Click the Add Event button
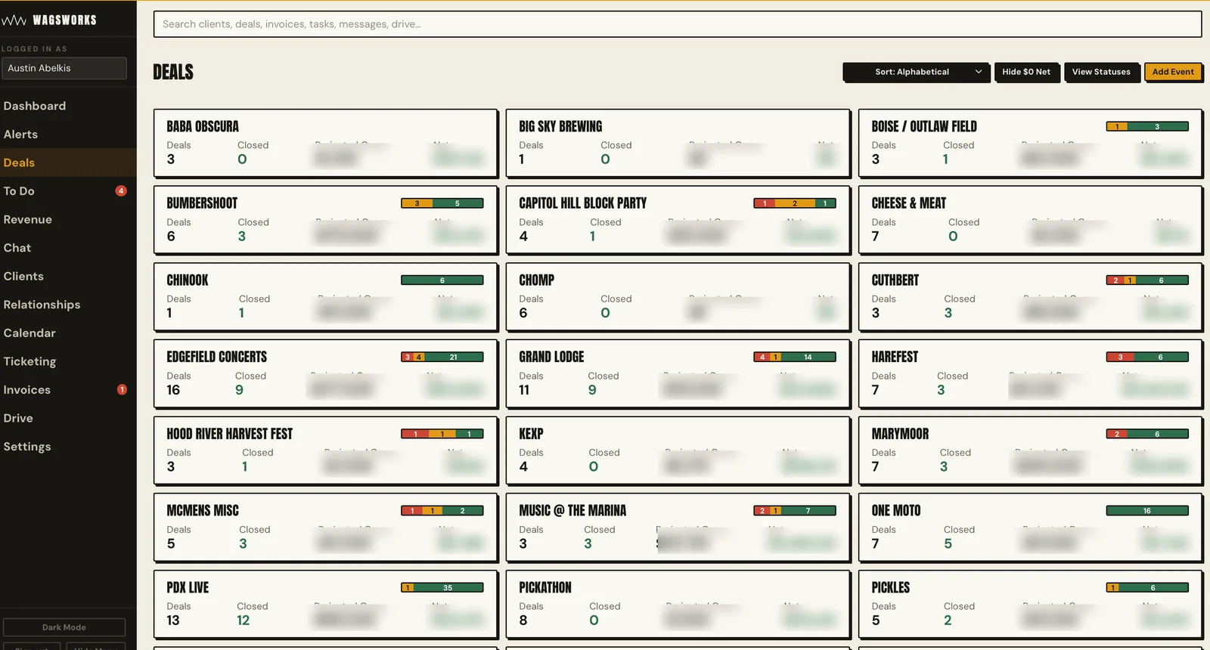 click(x=1173, y=72)
